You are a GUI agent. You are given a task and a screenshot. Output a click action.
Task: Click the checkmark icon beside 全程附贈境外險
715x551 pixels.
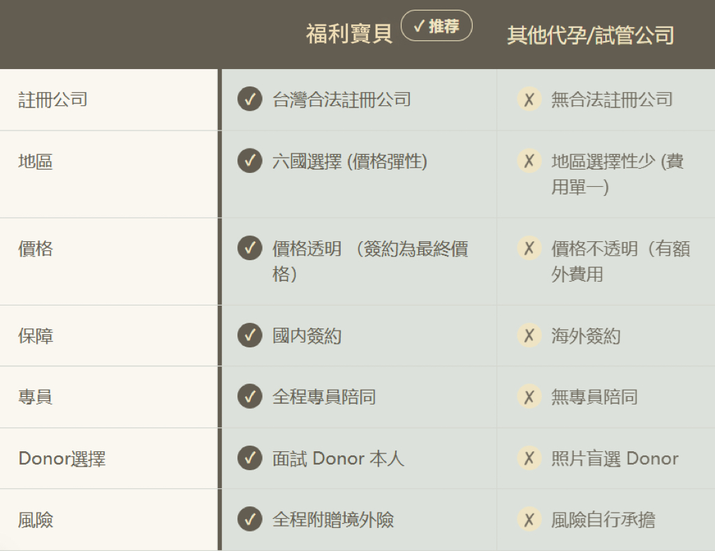pos(249,520)
